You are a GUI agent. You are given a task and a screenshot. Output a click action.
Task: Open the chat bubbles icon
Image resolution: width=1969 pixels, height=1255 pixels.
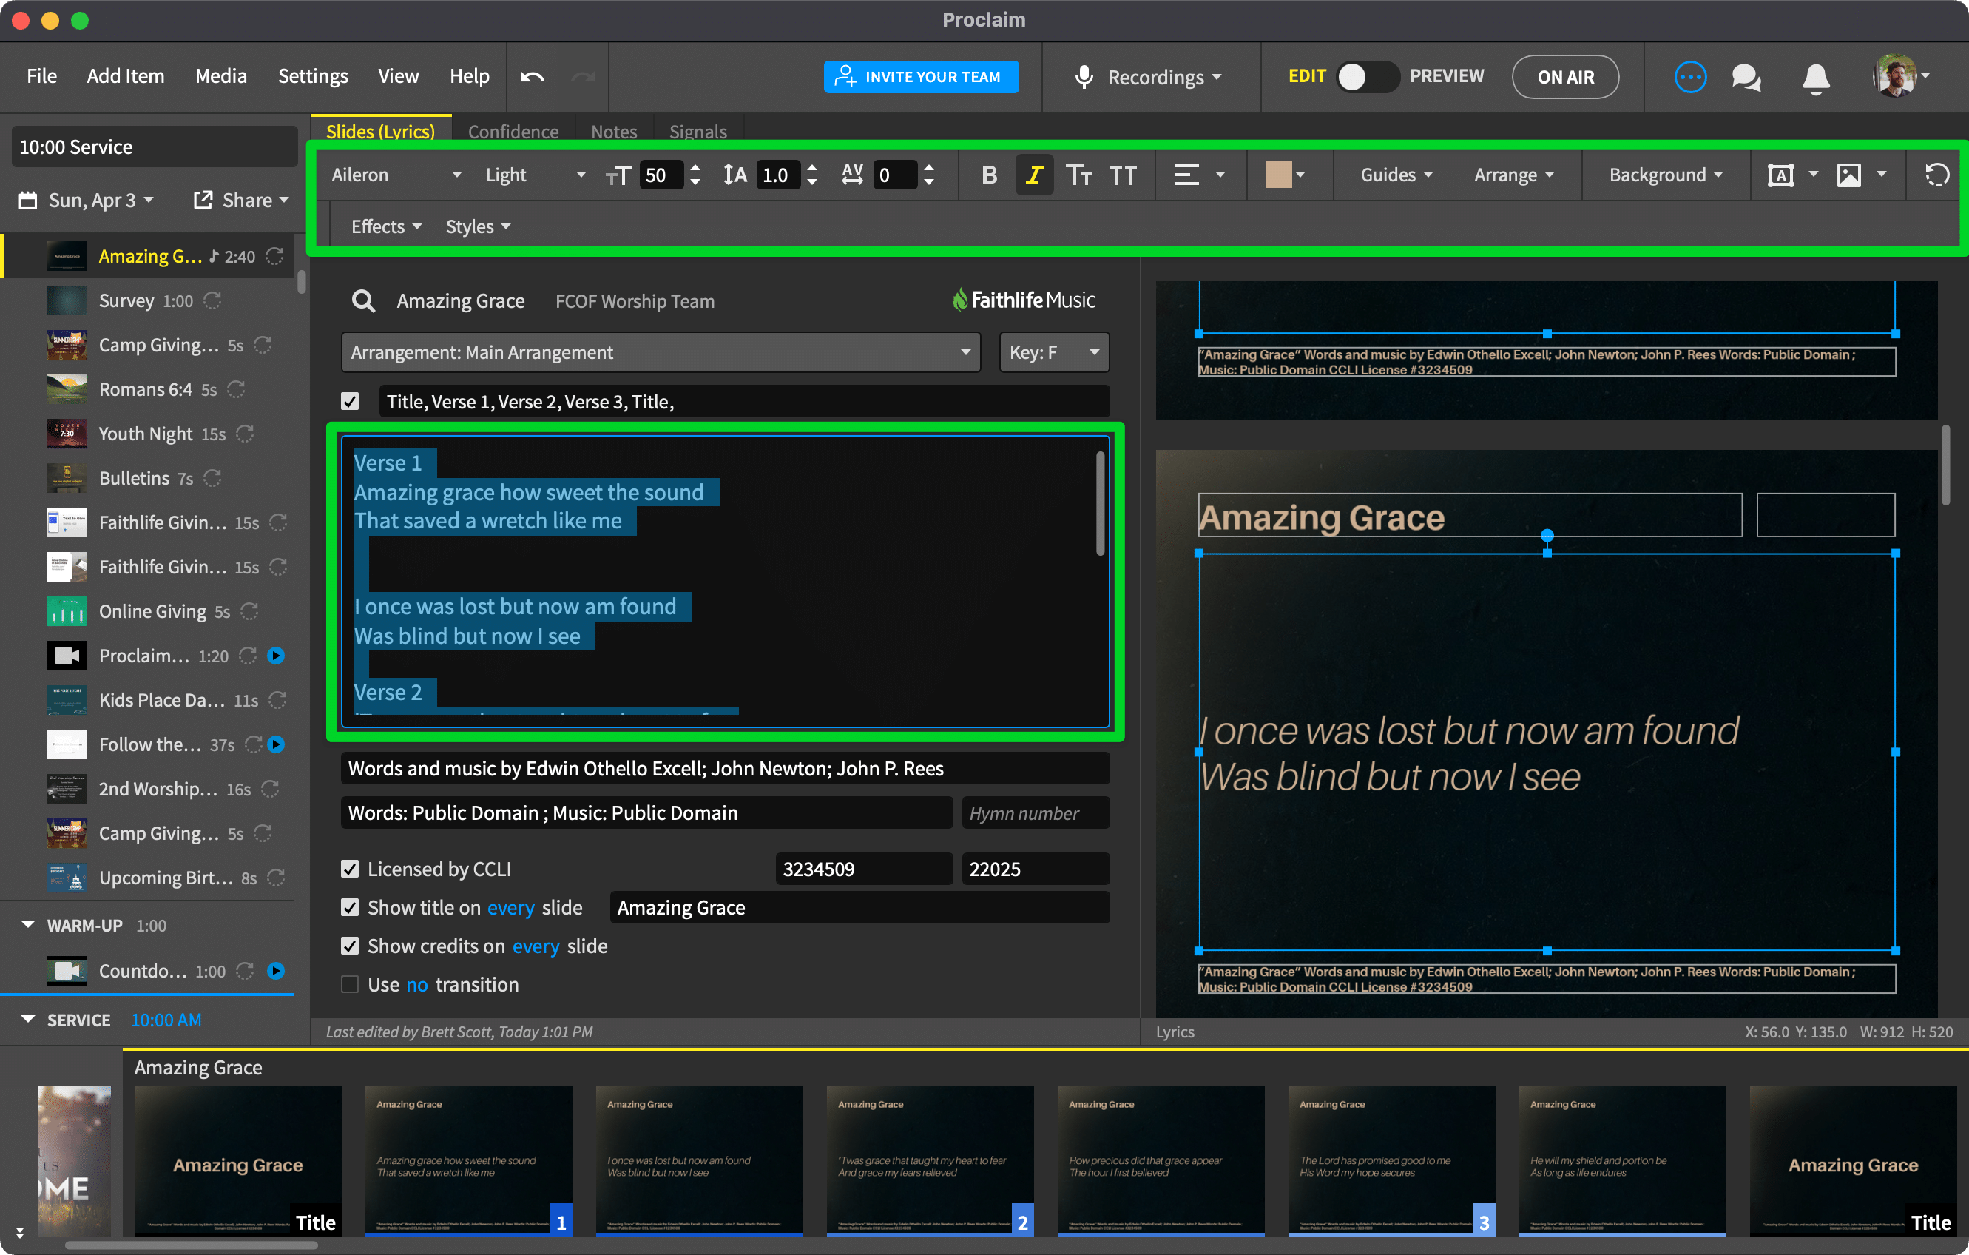1746,78
